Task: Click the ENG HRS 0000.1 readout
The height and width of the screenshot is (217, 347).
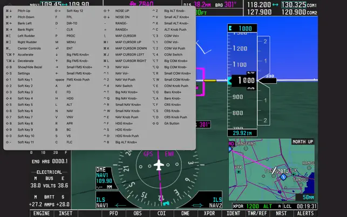Action: [50, 161]
